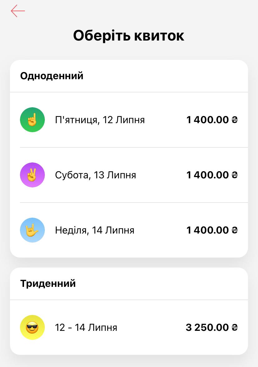Tap the red back arrow
This screenshot has height=367, width=258.
[x=18, y=11]
